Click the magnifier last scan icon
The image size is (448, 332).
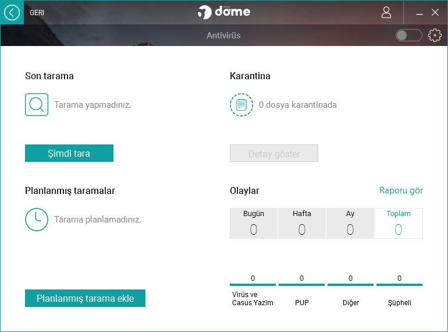[37, 104]
